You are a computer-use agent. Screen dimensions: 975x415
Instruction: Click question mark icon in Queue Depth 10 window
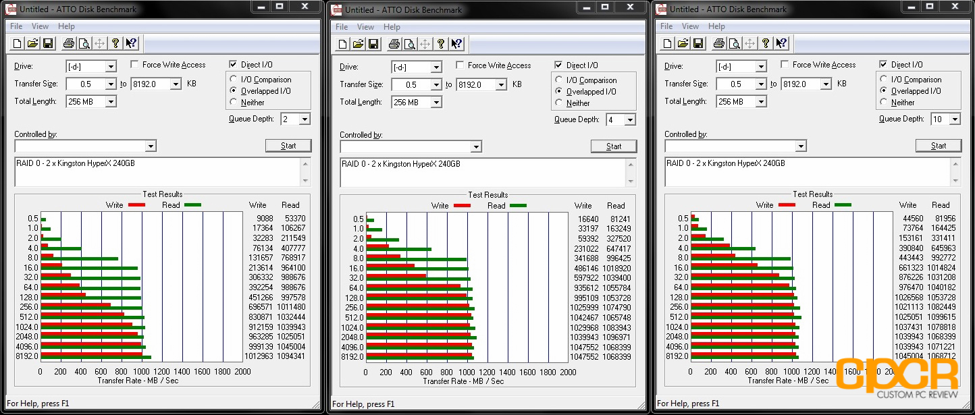pyautogui.click(x=766, y=44)
